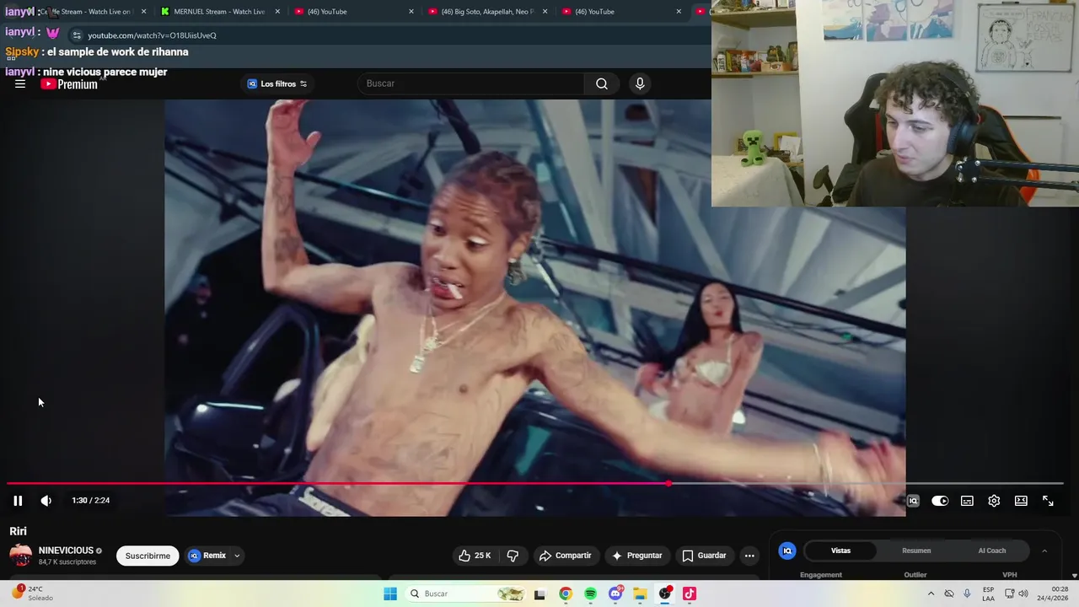1079x607 pixels.
Task: Open the YouTube hamburger guide menu
Action: (20, 83)
